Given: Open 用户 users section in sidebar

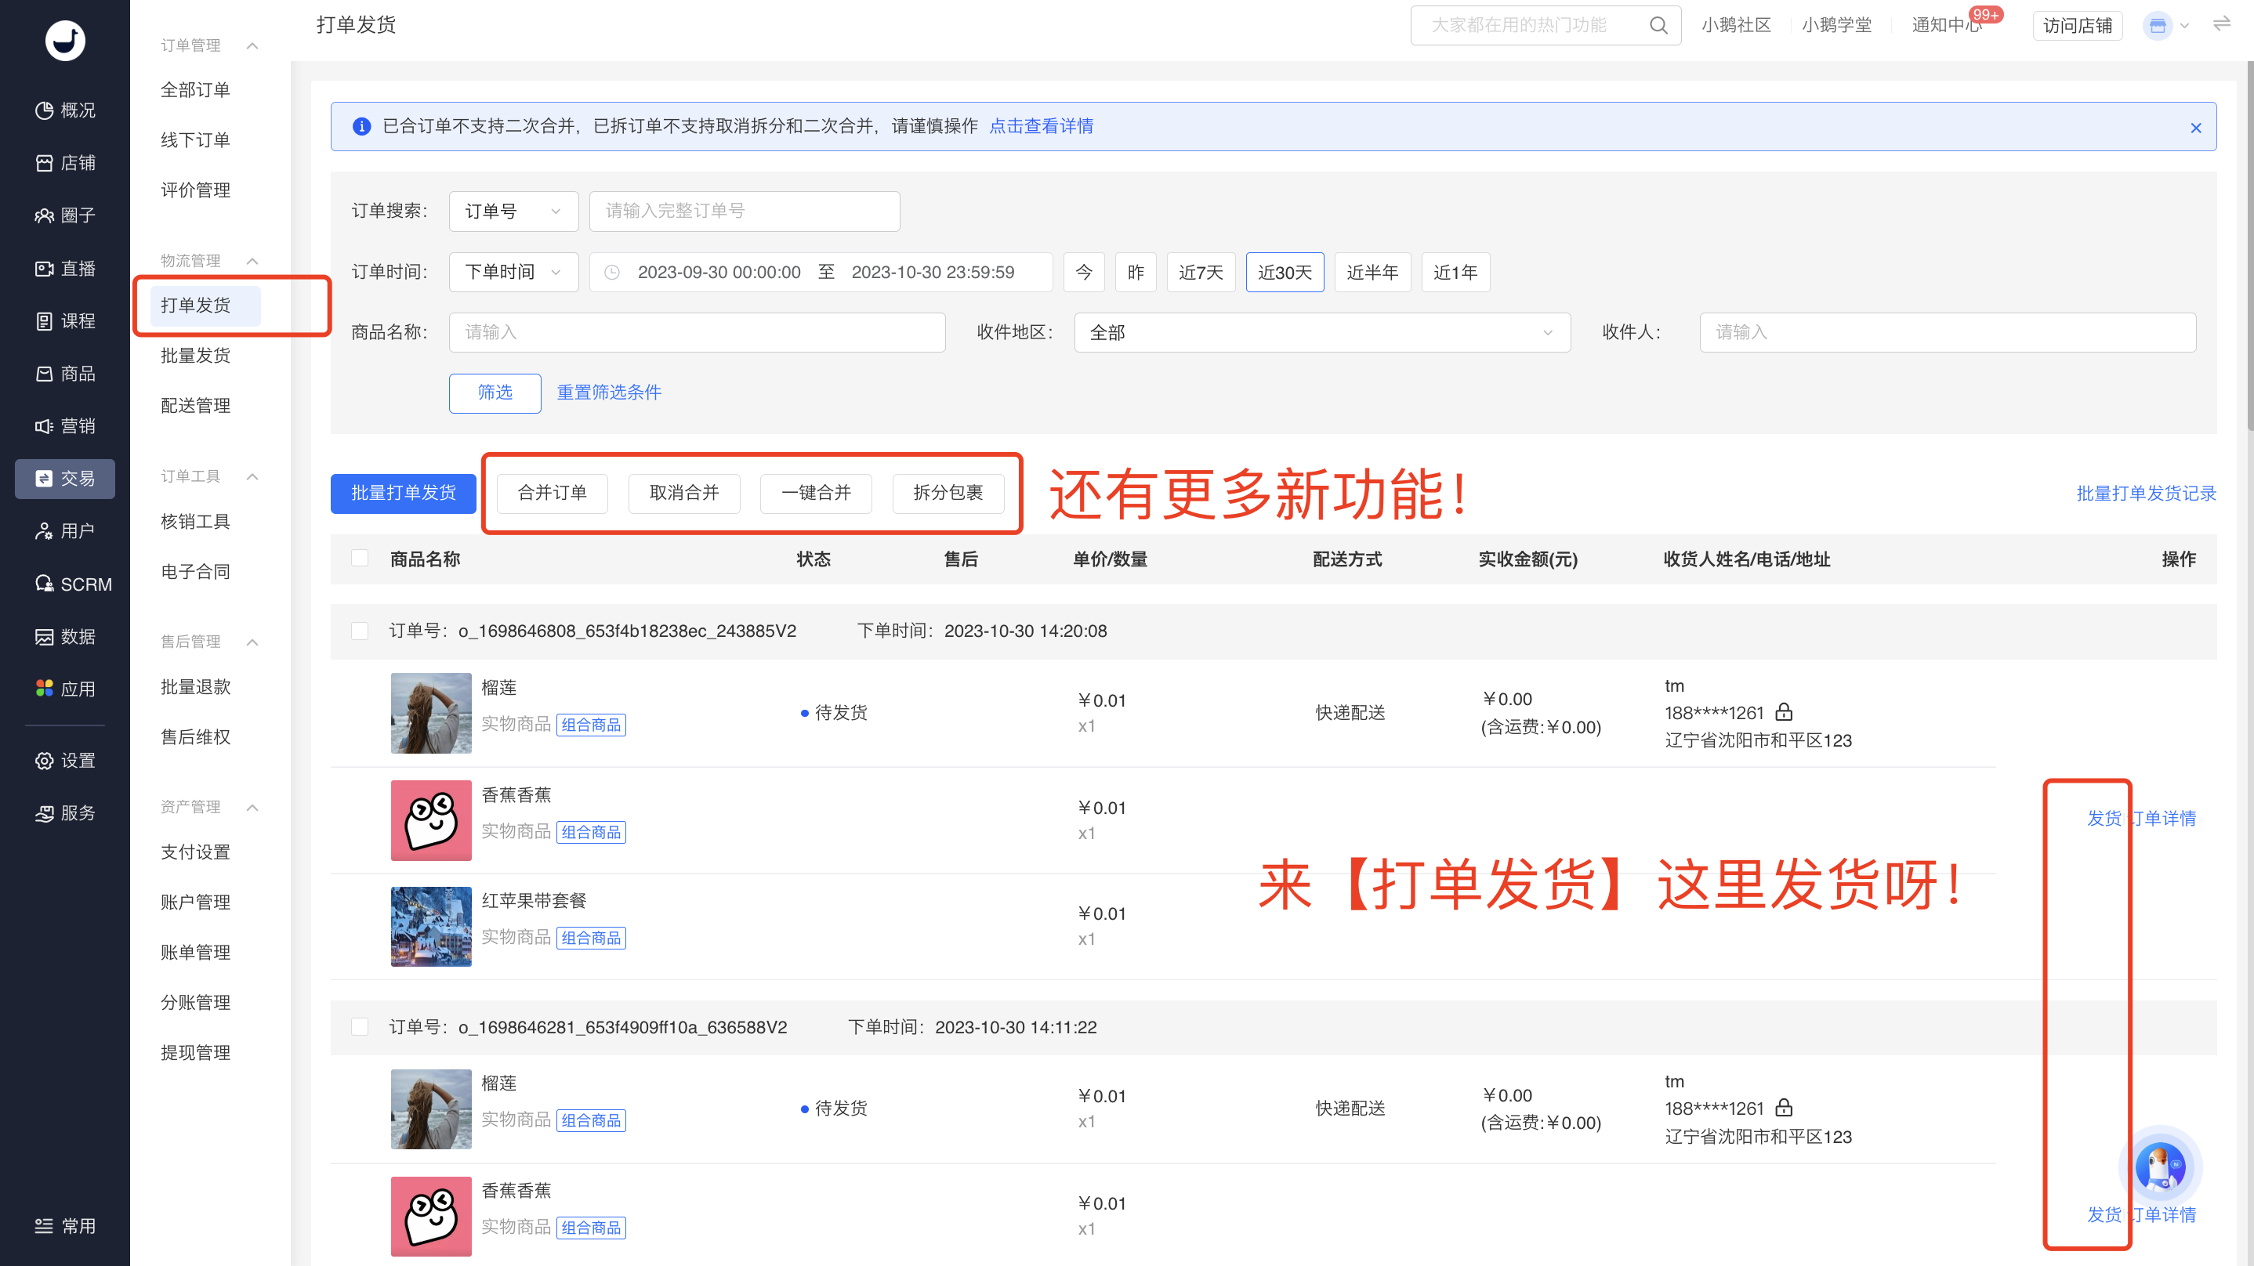Looking at the screenshot, I should [65, 531].
